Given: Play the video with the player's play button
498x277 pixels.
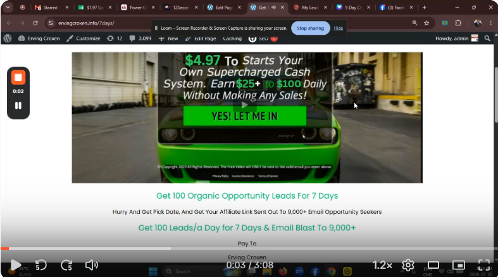Looking at the screenshot, I should (x=15, y=265).
